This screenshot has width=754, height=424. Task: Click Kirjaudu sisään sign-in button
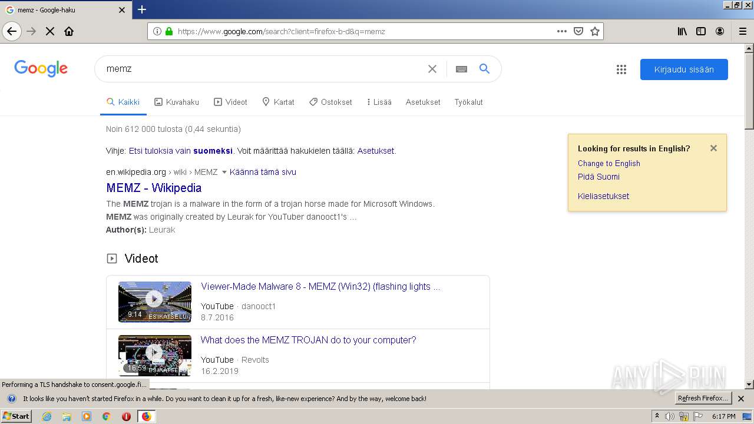[x=684, y=69]
